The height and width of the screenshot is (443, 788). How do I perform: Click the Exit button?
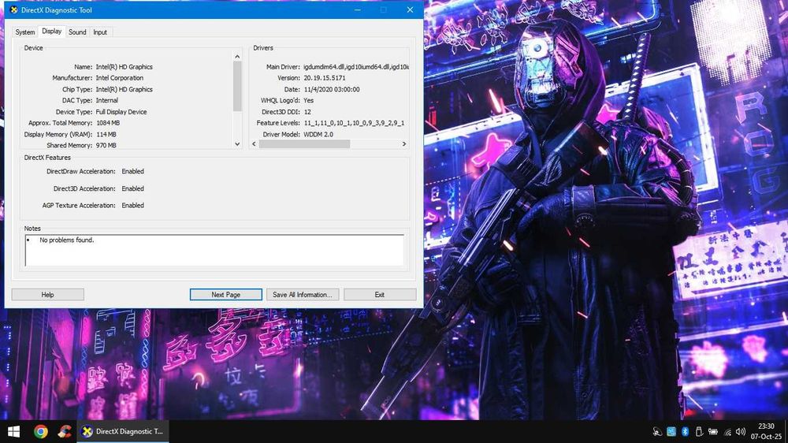click(380, 295)
